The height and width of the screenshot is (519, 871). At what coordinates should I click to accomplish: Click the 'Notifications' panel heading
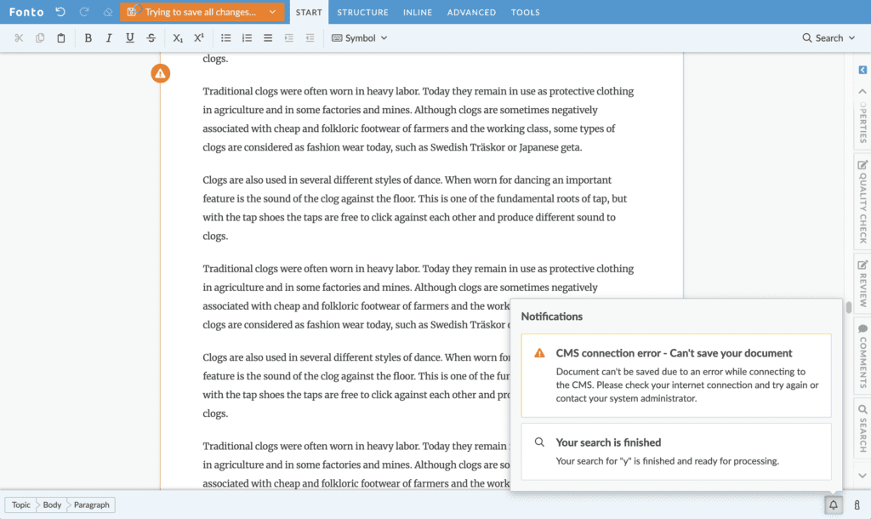(551, 317)
